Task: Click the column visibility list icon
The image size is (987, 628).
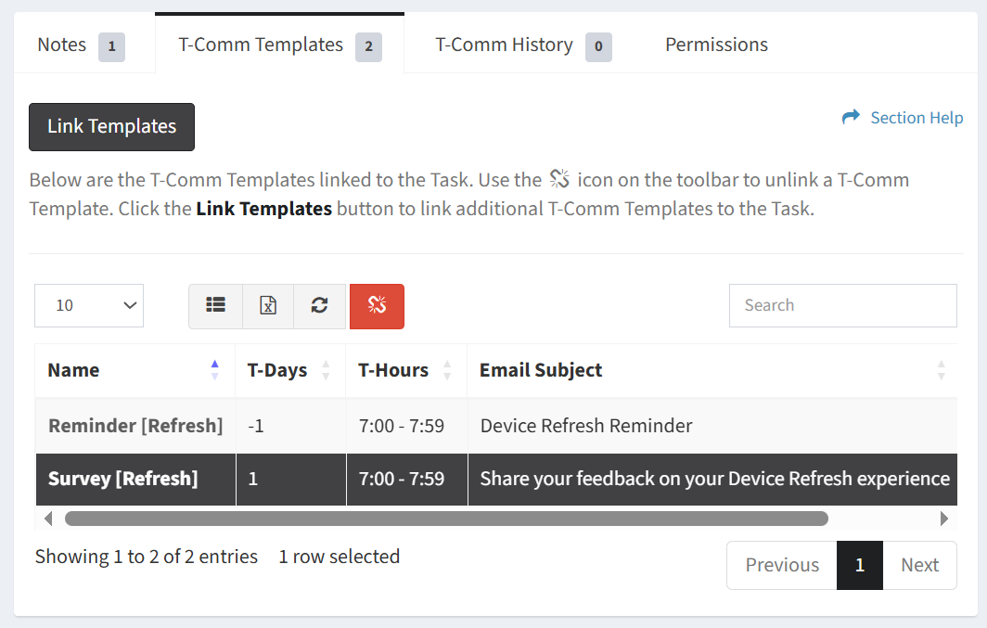Action: [216, 306]
